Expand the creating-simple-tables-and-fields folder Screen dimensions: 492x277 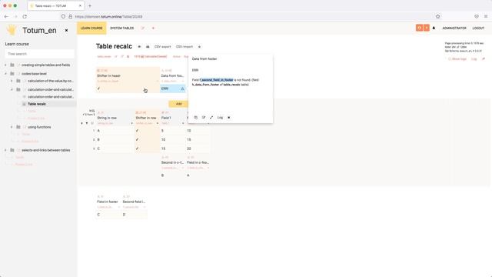click(x=5, y=65)
